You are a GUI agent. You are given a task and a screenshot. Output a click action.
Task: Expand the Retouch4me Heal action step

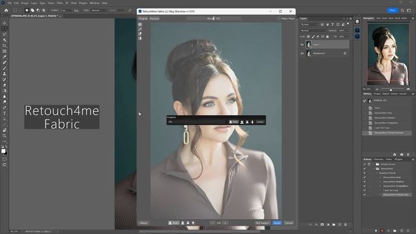[x=380, y=177]
